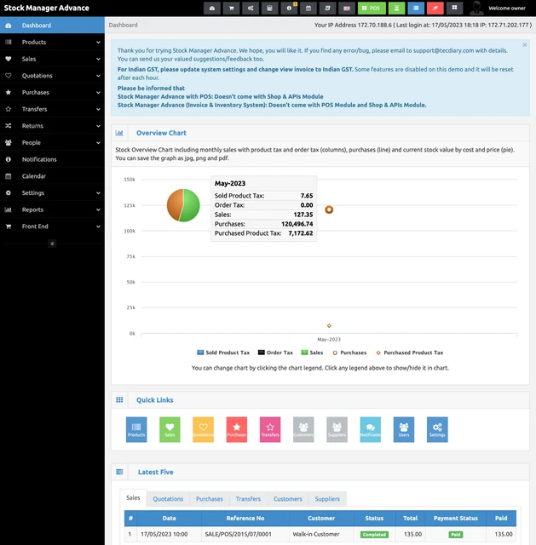The width and height of the screenshot is (536, 545).
Task: Toggle Purchased Product Tax legend item
Action: coord(409,353)
